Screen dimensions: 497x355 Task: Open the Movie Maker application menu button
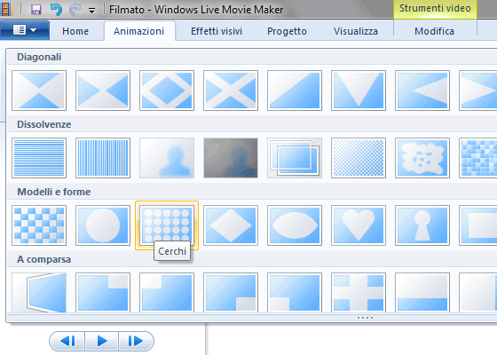pyautogui.click(x=25, y=30)
